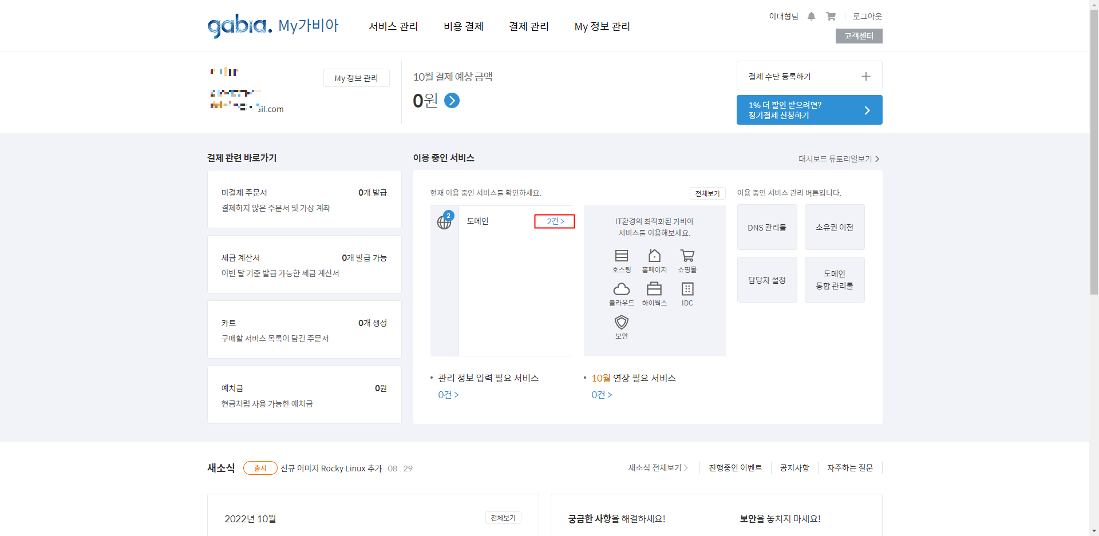
Task: Open 비용 결제 menu
Action: pos(464,26)
